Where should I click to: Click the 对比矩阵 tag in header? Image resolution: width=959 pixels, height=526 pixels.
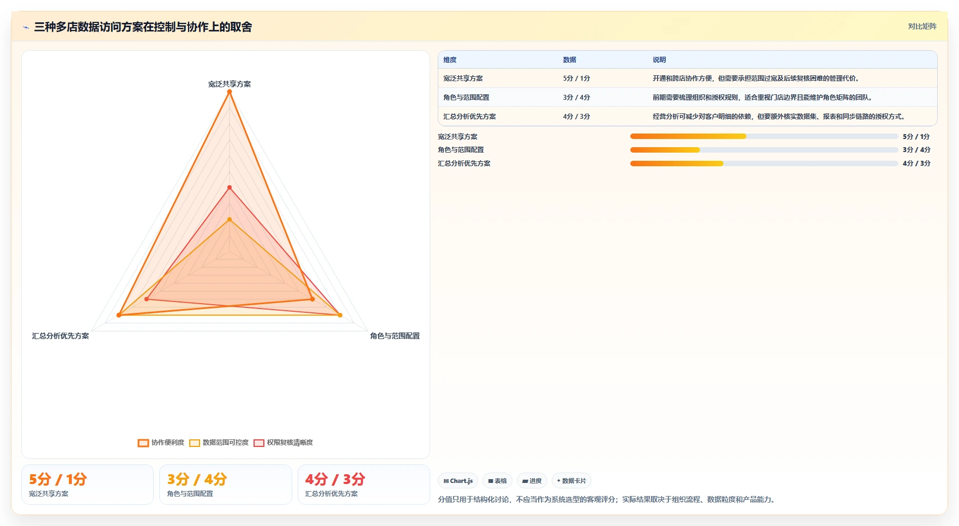(x=922, y=26)
